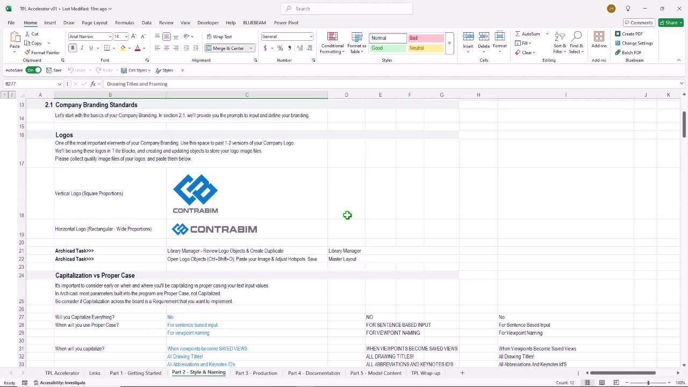Apply the Good cell style

[388, 48]
